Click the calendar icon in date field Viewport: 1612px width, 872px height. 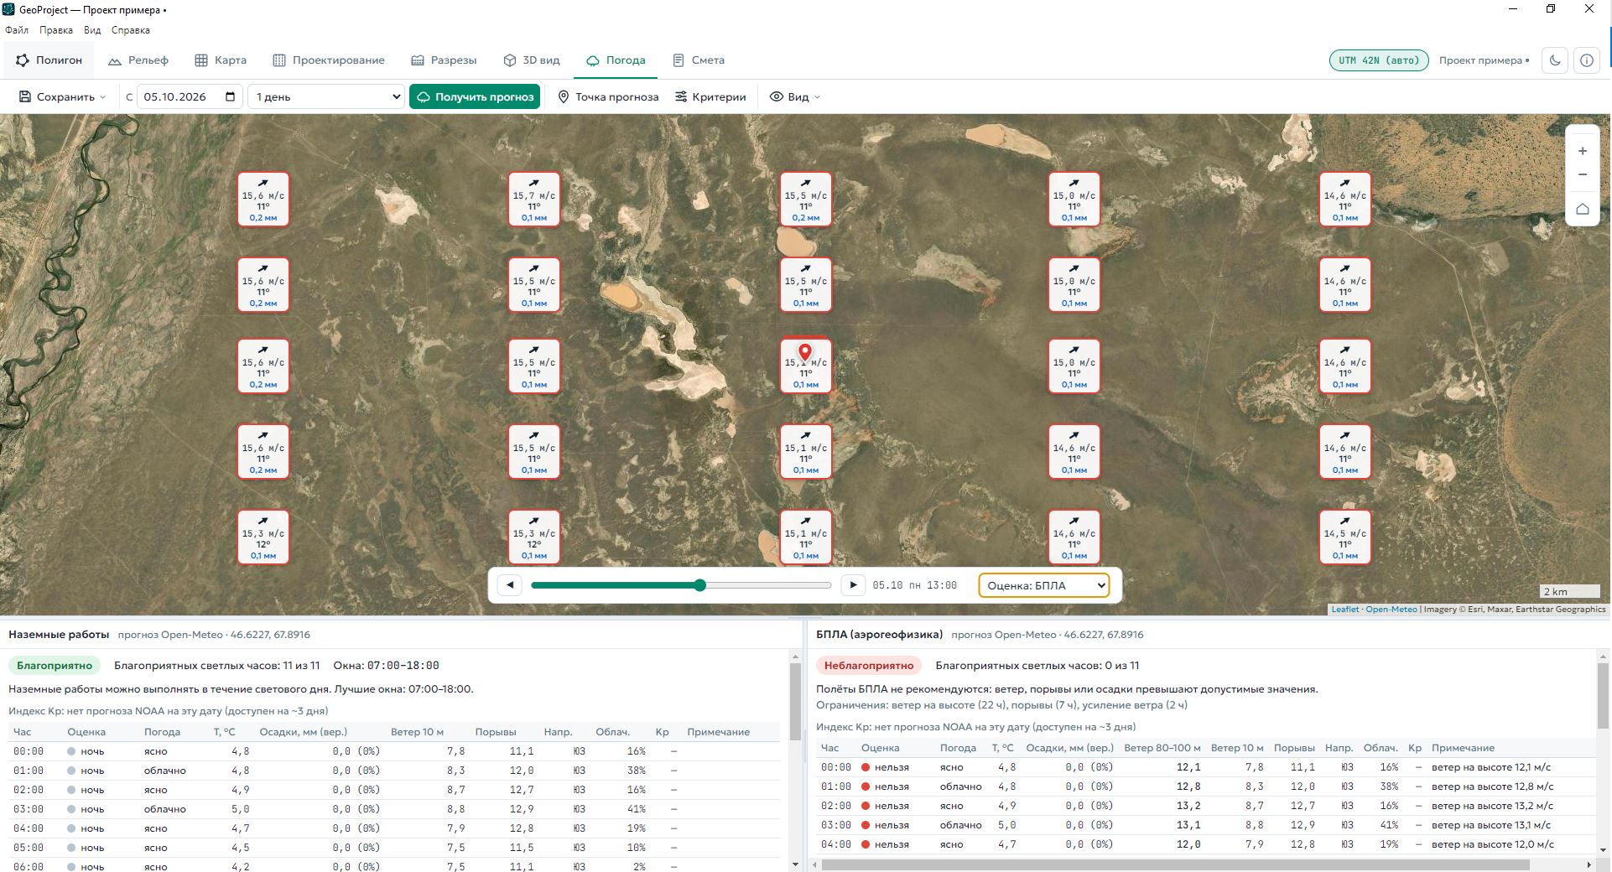[x=231, y=96]
